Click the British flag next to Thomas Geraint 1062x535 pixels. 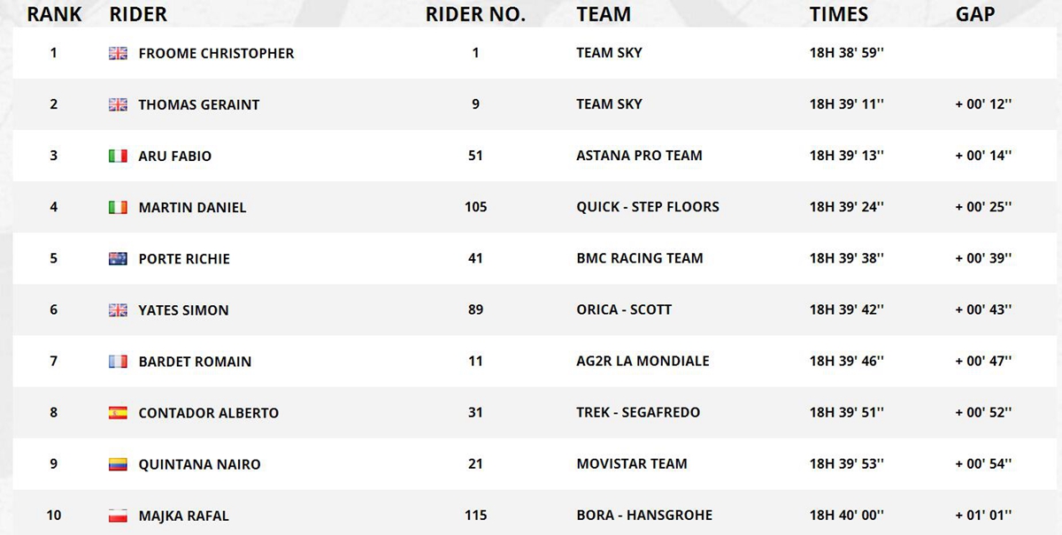tap(118, 104)
